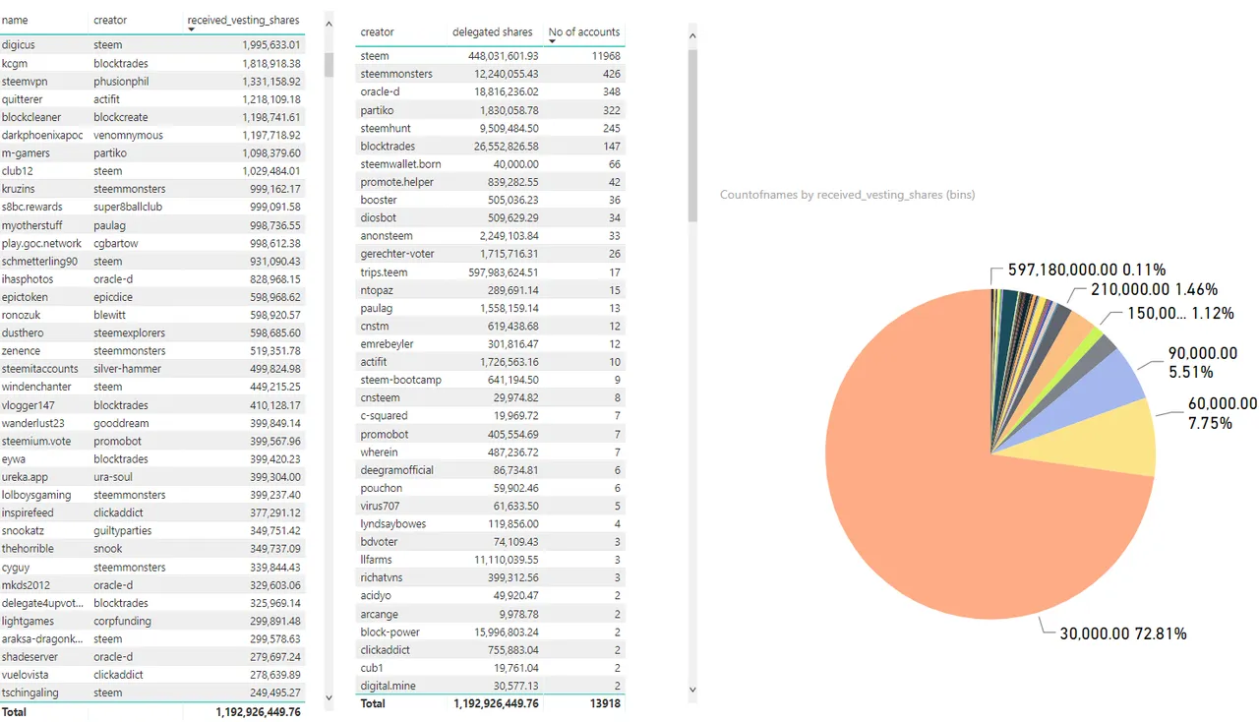
Task: Click down arrow of delegated shares table scrollbar
Action: tap(692, 691)
